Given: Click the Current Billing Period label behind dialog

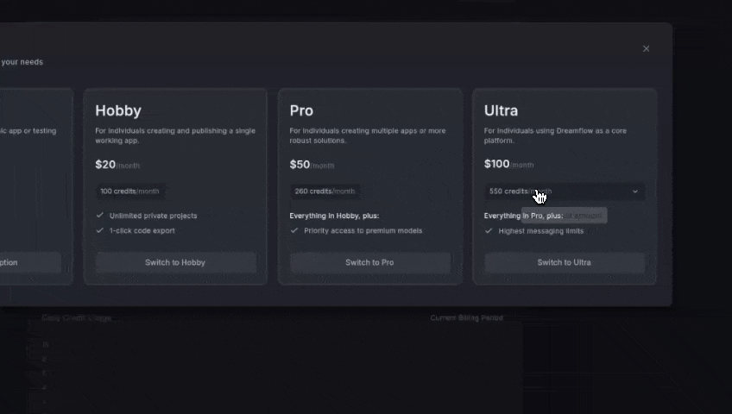Looking at the screenshot, I should pos(466,318).
